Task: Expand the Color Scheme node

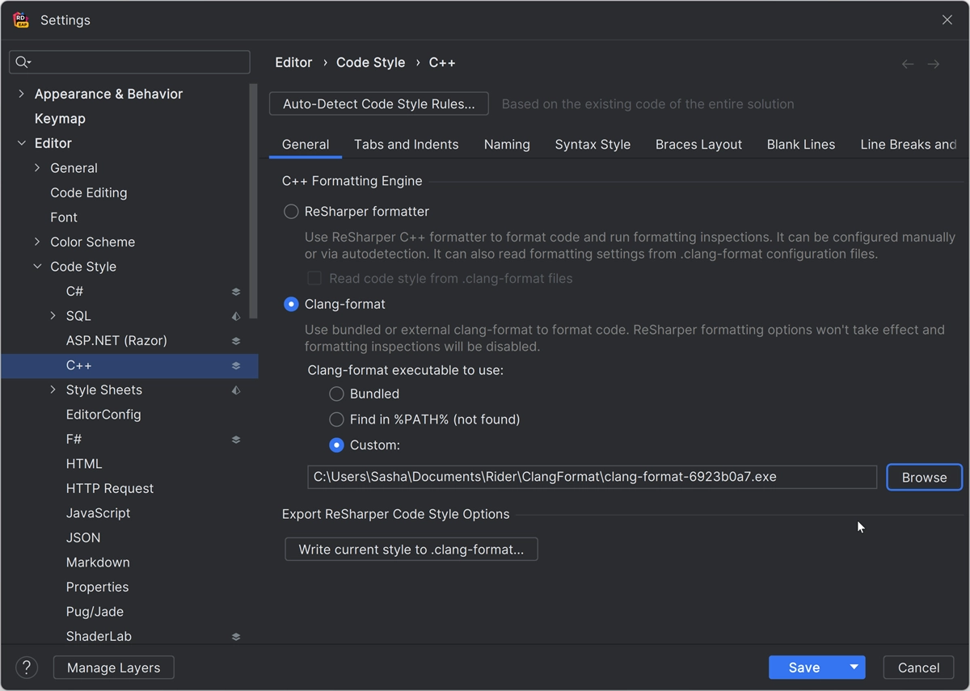Action: tap(37, 242)
